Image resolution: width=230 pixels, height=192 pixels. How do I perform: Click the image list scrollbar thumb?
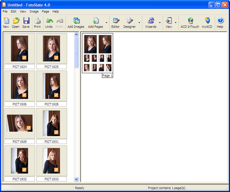(76, 53)
